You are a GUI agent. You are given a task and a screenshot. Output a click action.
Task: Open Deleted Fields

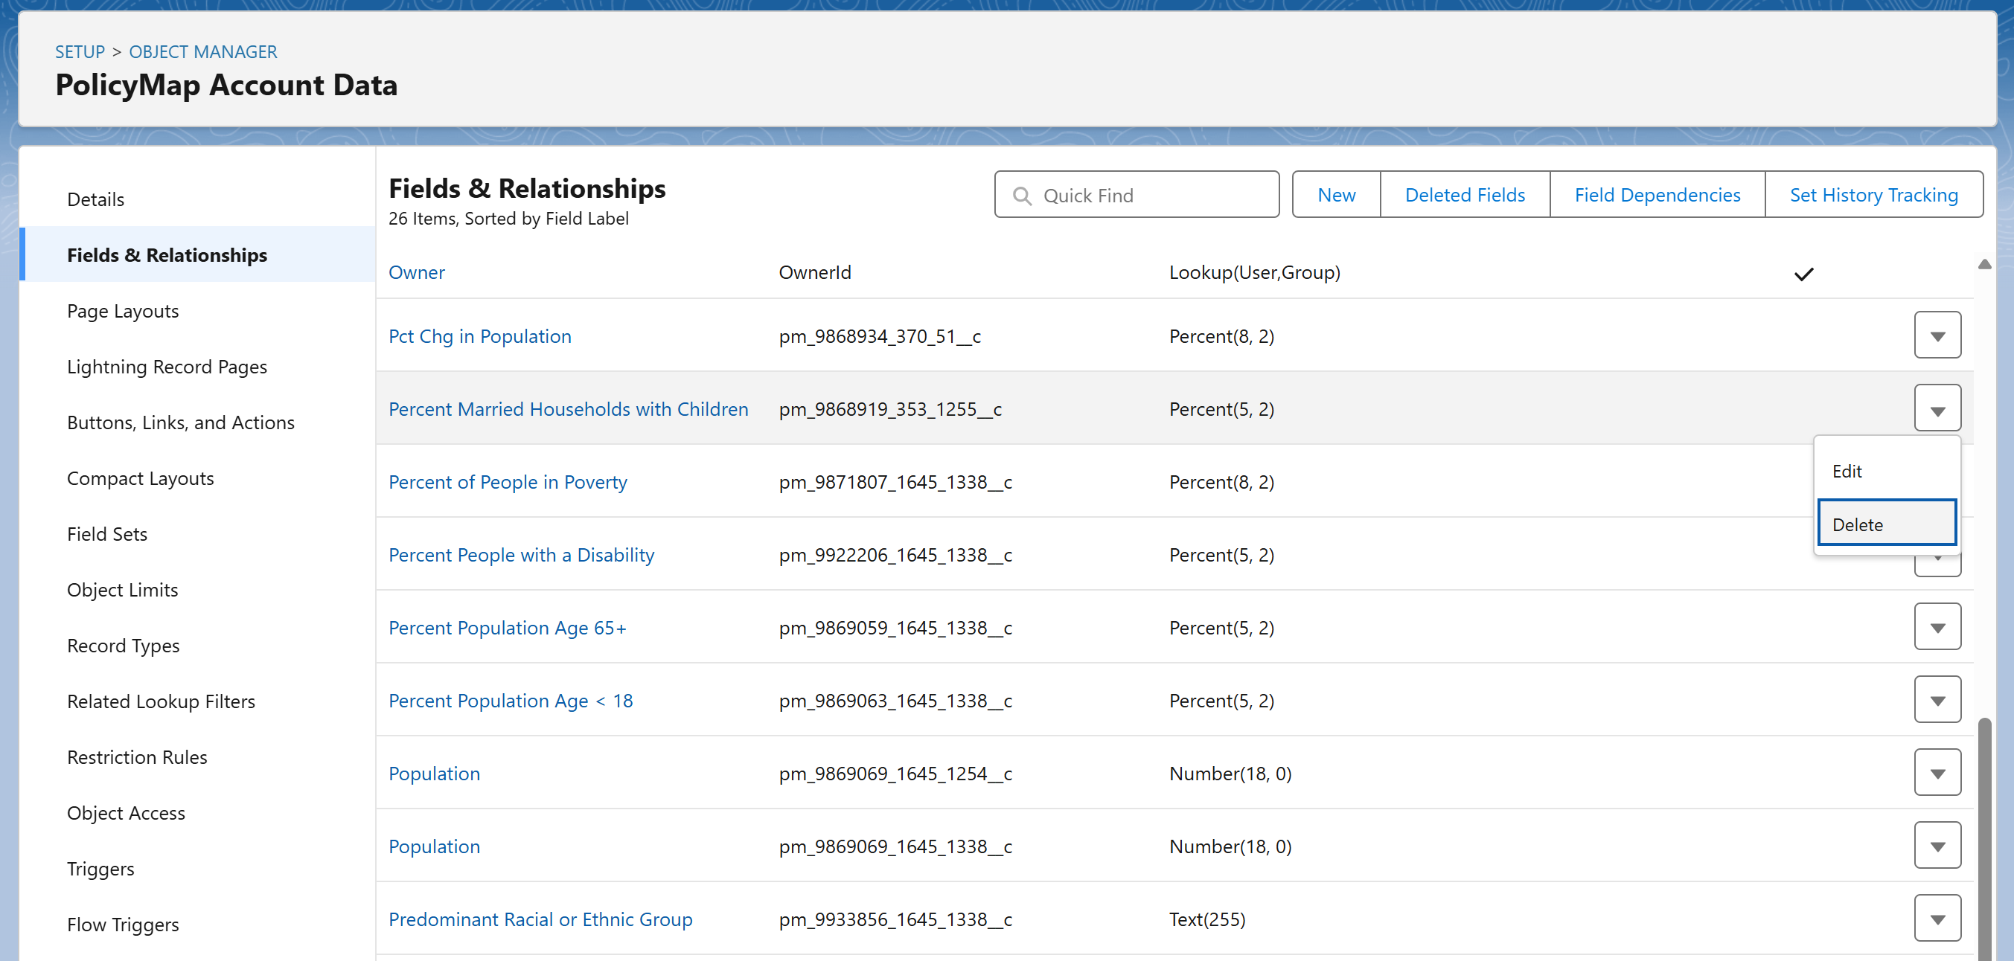(1465, 195)
